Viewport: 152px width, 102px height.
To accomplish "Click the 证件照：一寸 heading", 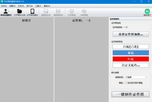I will 82,21.
